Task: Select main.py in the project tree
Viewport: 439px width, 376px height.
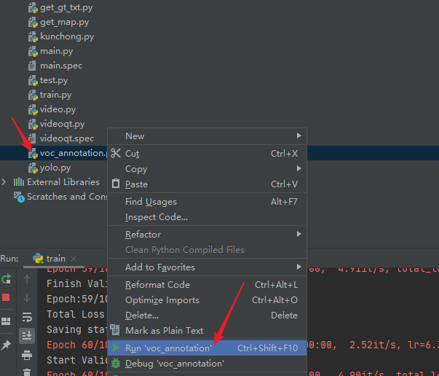Action: [x=56, y=51]
